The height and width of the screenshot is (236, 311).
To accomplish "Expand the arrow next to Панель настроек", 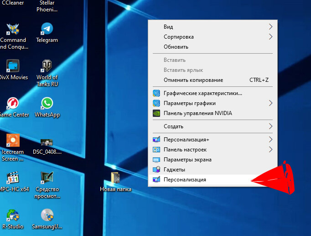I will (270, 150).
